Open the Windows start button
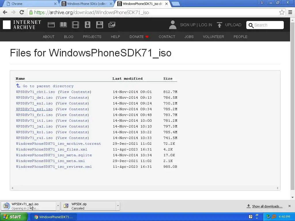 (x=13, y=217)
